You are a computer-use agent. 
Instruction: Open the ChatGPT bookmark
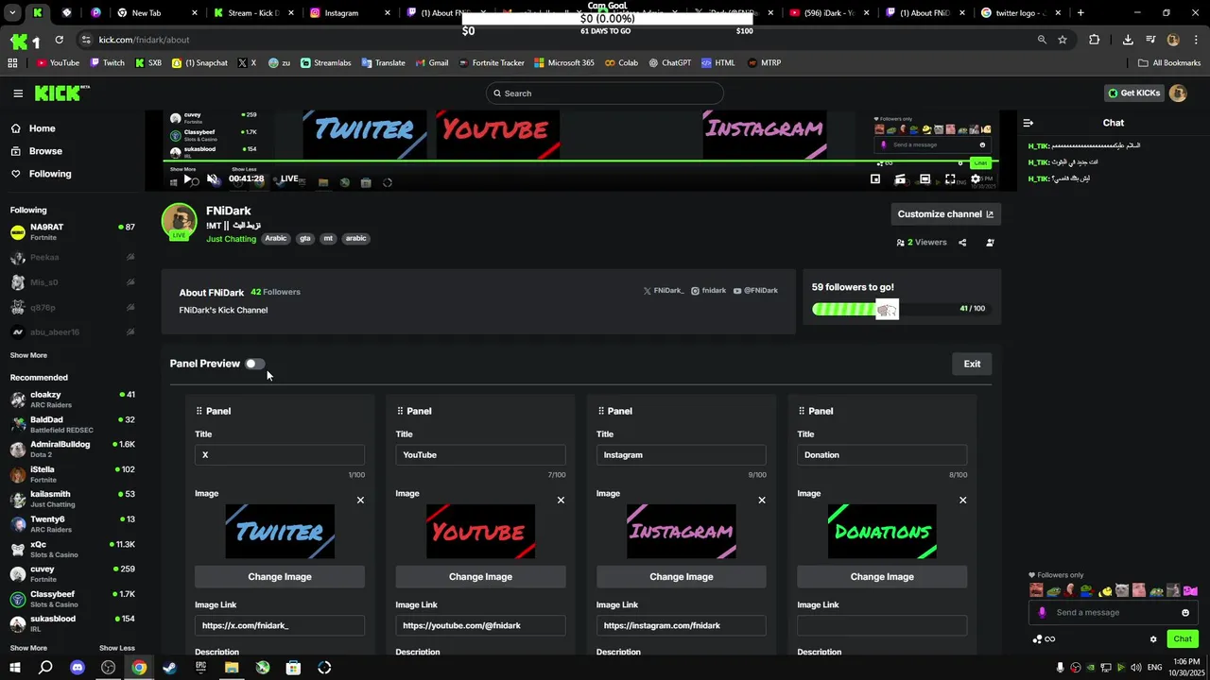(669, 63)
